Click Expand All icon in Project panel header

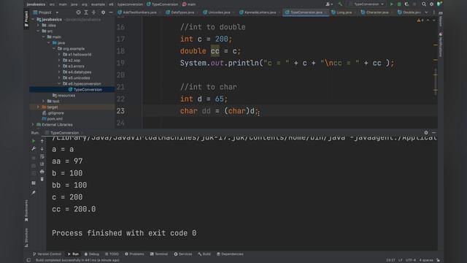pos(86,12)
